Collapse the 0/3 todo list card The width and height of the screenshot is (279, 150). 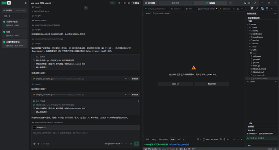tap(138, 57)
